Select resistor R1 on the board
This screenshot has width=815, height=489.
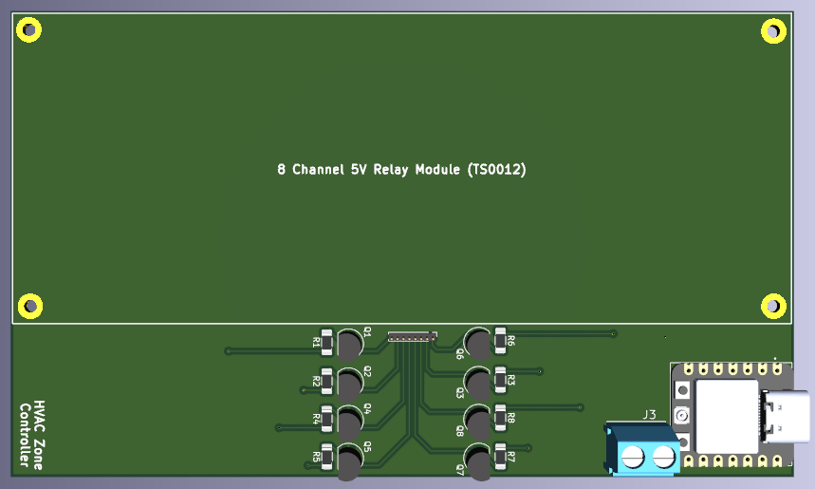[x=326, y=341]
